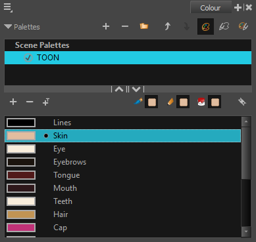Screen dimensions: 256x242
Task: Click the add palette plus icon
Action: pyautogui.click(x=106, y=27)
